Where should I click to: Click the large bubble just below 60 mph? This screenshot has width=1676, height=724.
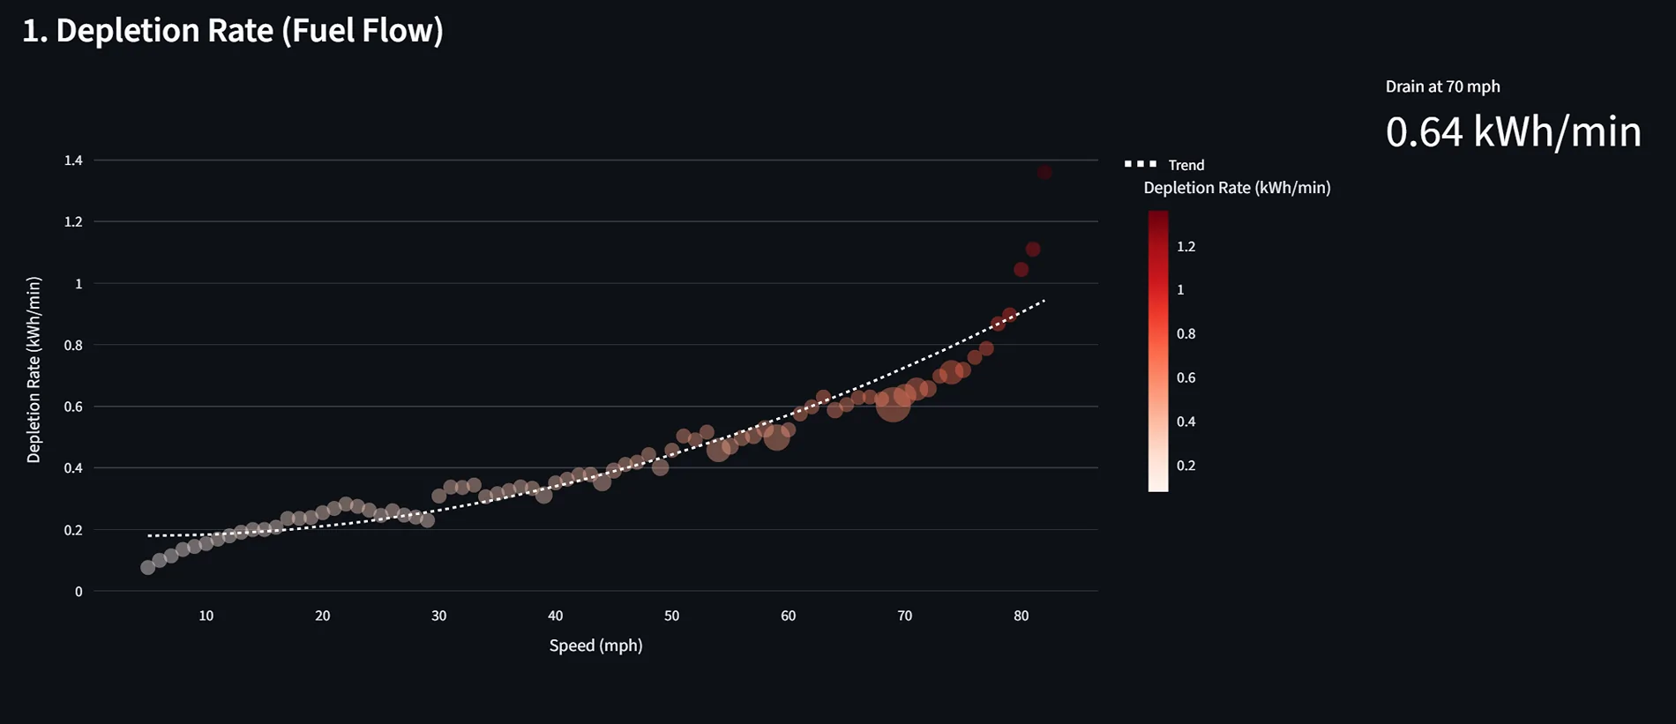click(x=776, y=436)
